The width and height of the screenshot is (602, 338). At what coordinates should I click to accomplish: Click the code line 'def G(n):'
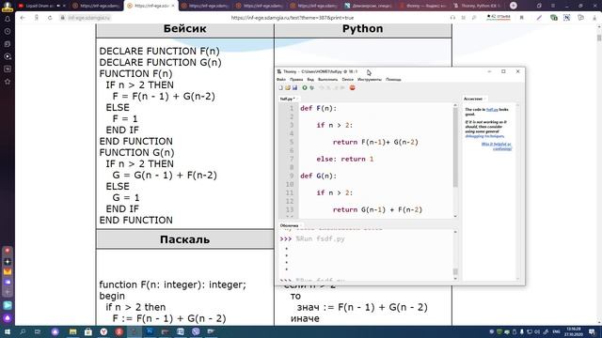318,176
